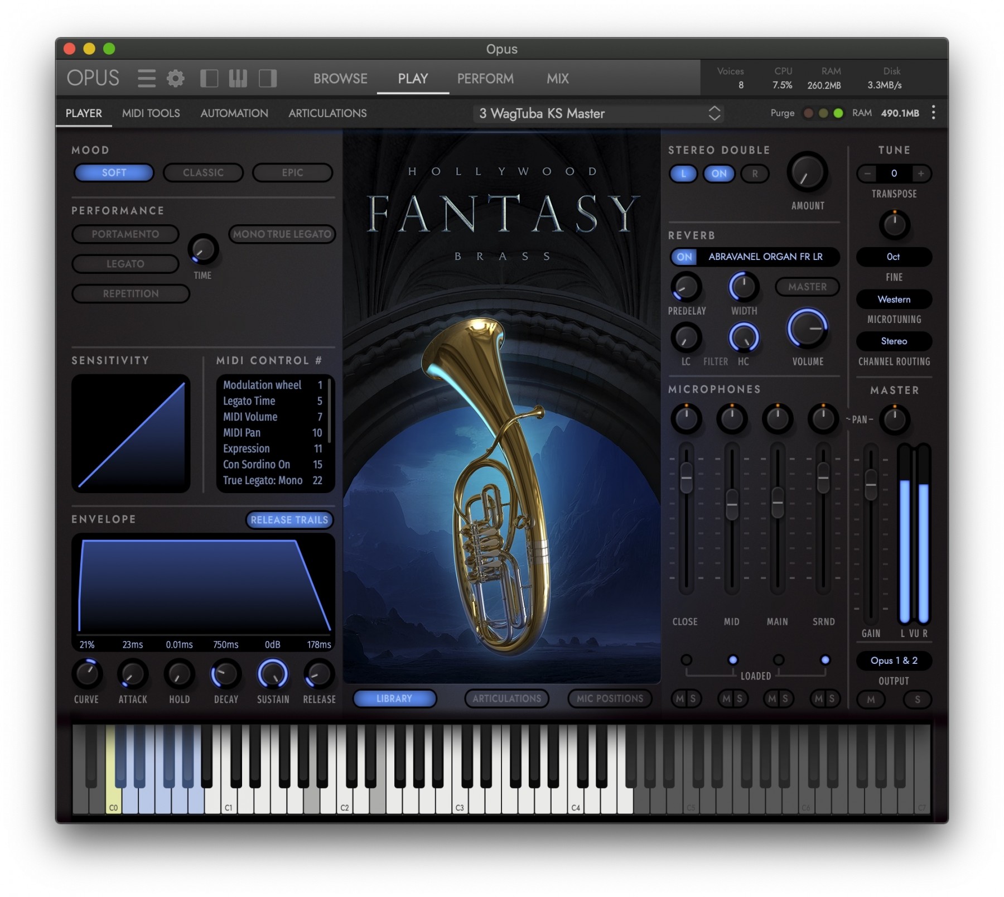Open the Opus 1 & 2 output dropdown
This screenshot has width=1004, height=897.
pos(894,660)
